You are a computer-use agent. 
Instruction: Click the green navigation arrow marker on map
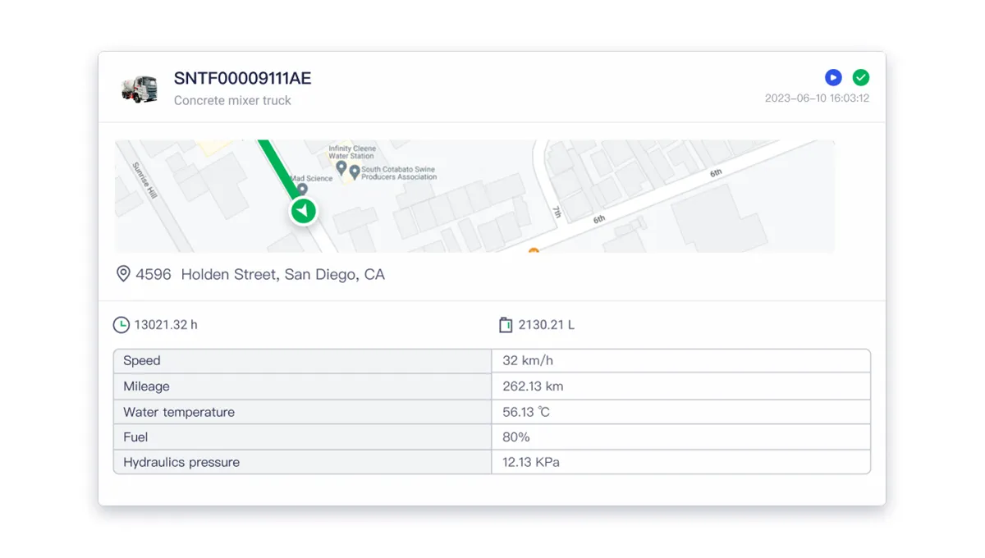(x=303, y=212)
